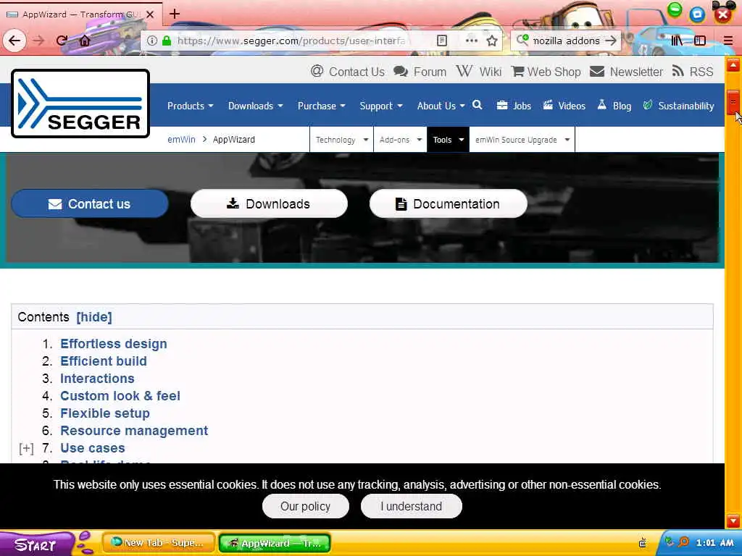Image resolution: width=742 pixels, height=556 pixels.
Task: Open the Start menu
Action: pyautogui.click(x=36, y=544)
